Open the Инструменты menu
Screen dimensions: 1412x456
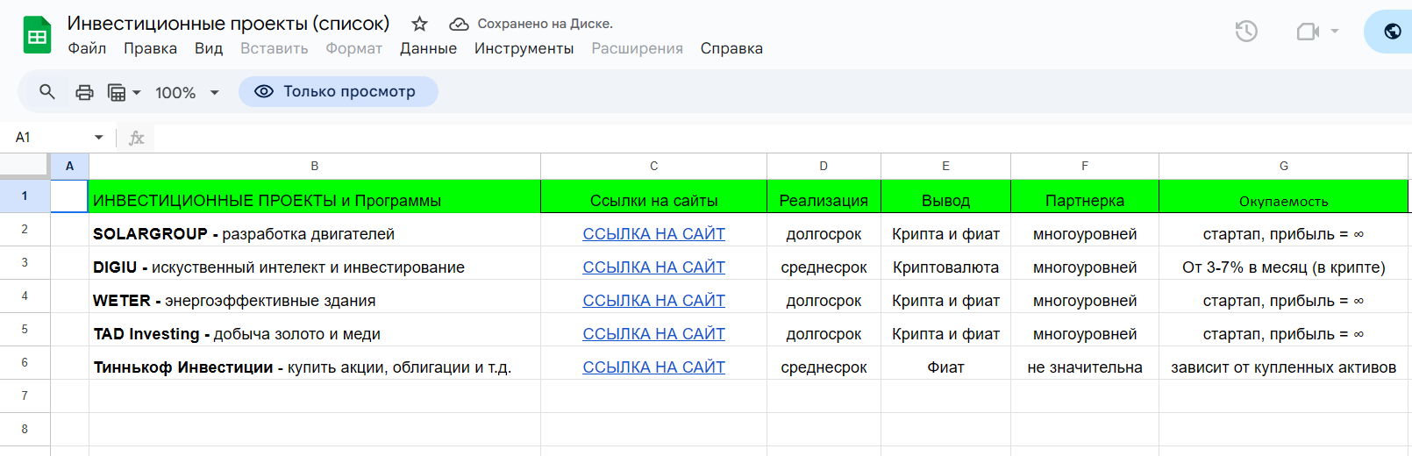(524, 48)
